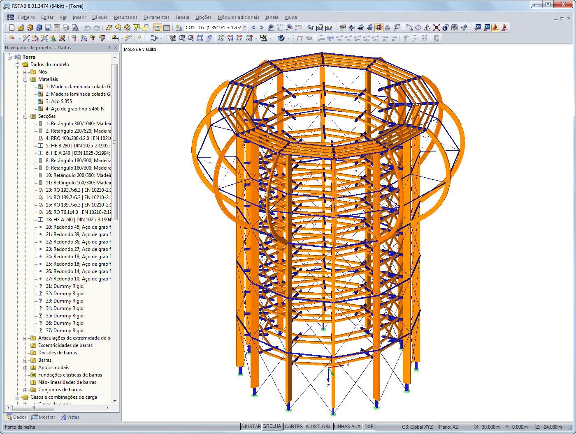Click the navigator vertical scrollbar thumb
The image size is (576, 434).
point(115,142)
